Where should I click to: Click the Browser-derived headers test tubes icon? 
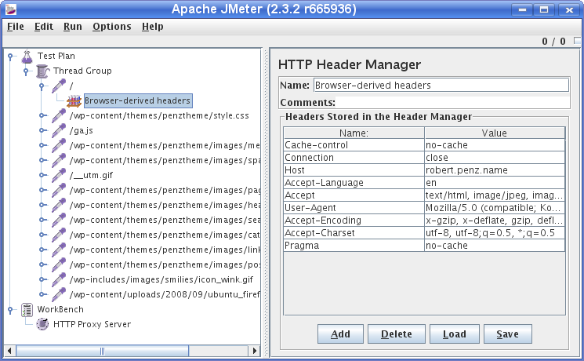pyautogui.click(x=74, y=101)
